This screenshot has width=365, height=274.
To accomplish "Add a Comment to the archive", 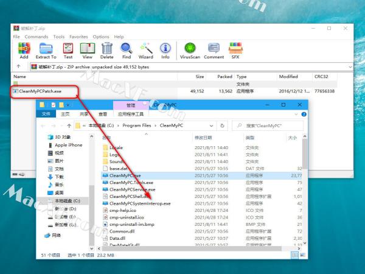I will point(214,51).
